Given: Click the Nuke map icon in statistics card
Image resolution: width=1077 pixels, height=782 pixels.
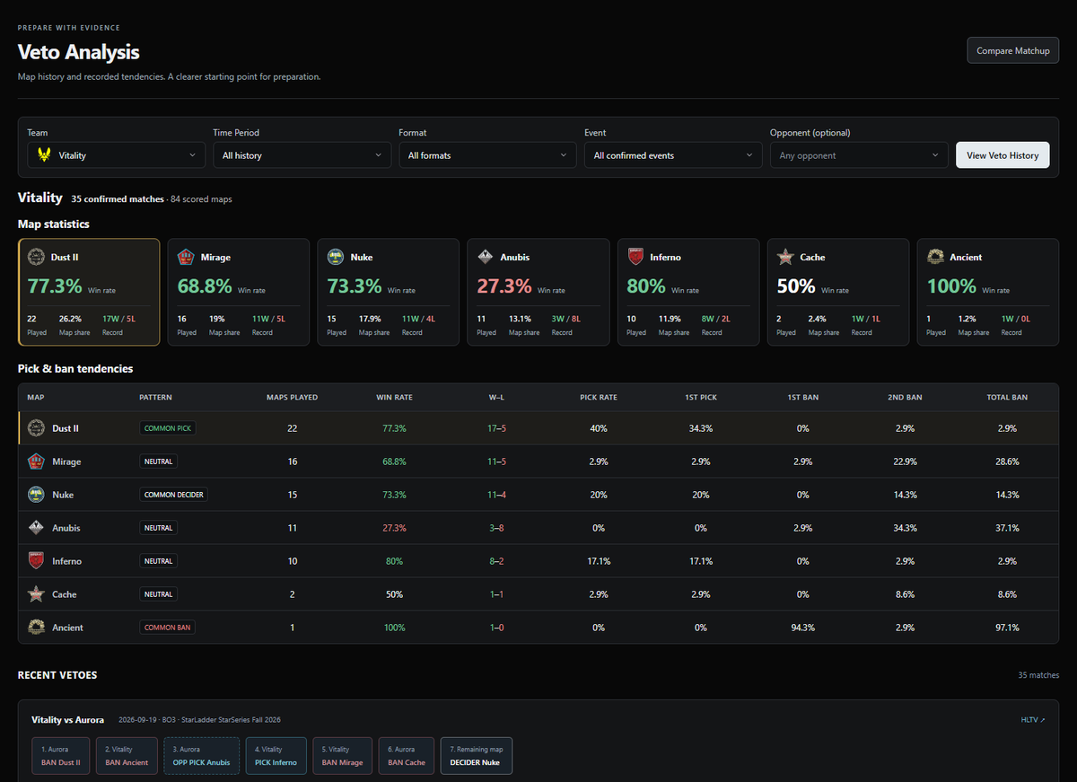Looking at the screenshot, I should pos(336,257).
